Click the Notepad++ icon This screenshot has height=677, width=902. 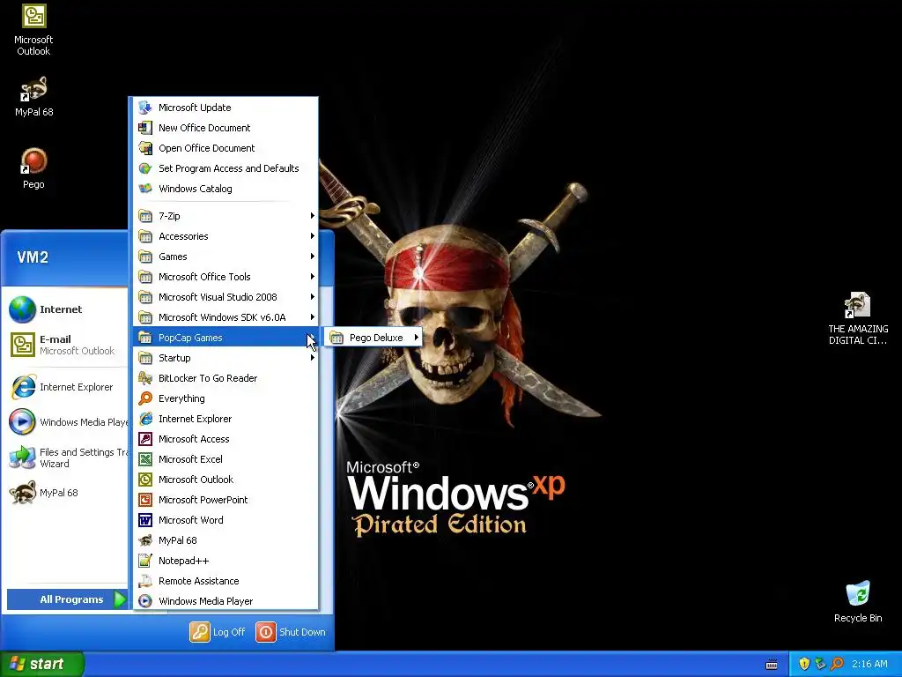pos(145,560)
